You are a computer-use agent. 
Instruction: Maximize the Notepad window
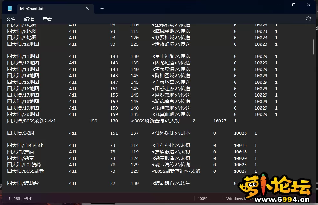point(294,5)
